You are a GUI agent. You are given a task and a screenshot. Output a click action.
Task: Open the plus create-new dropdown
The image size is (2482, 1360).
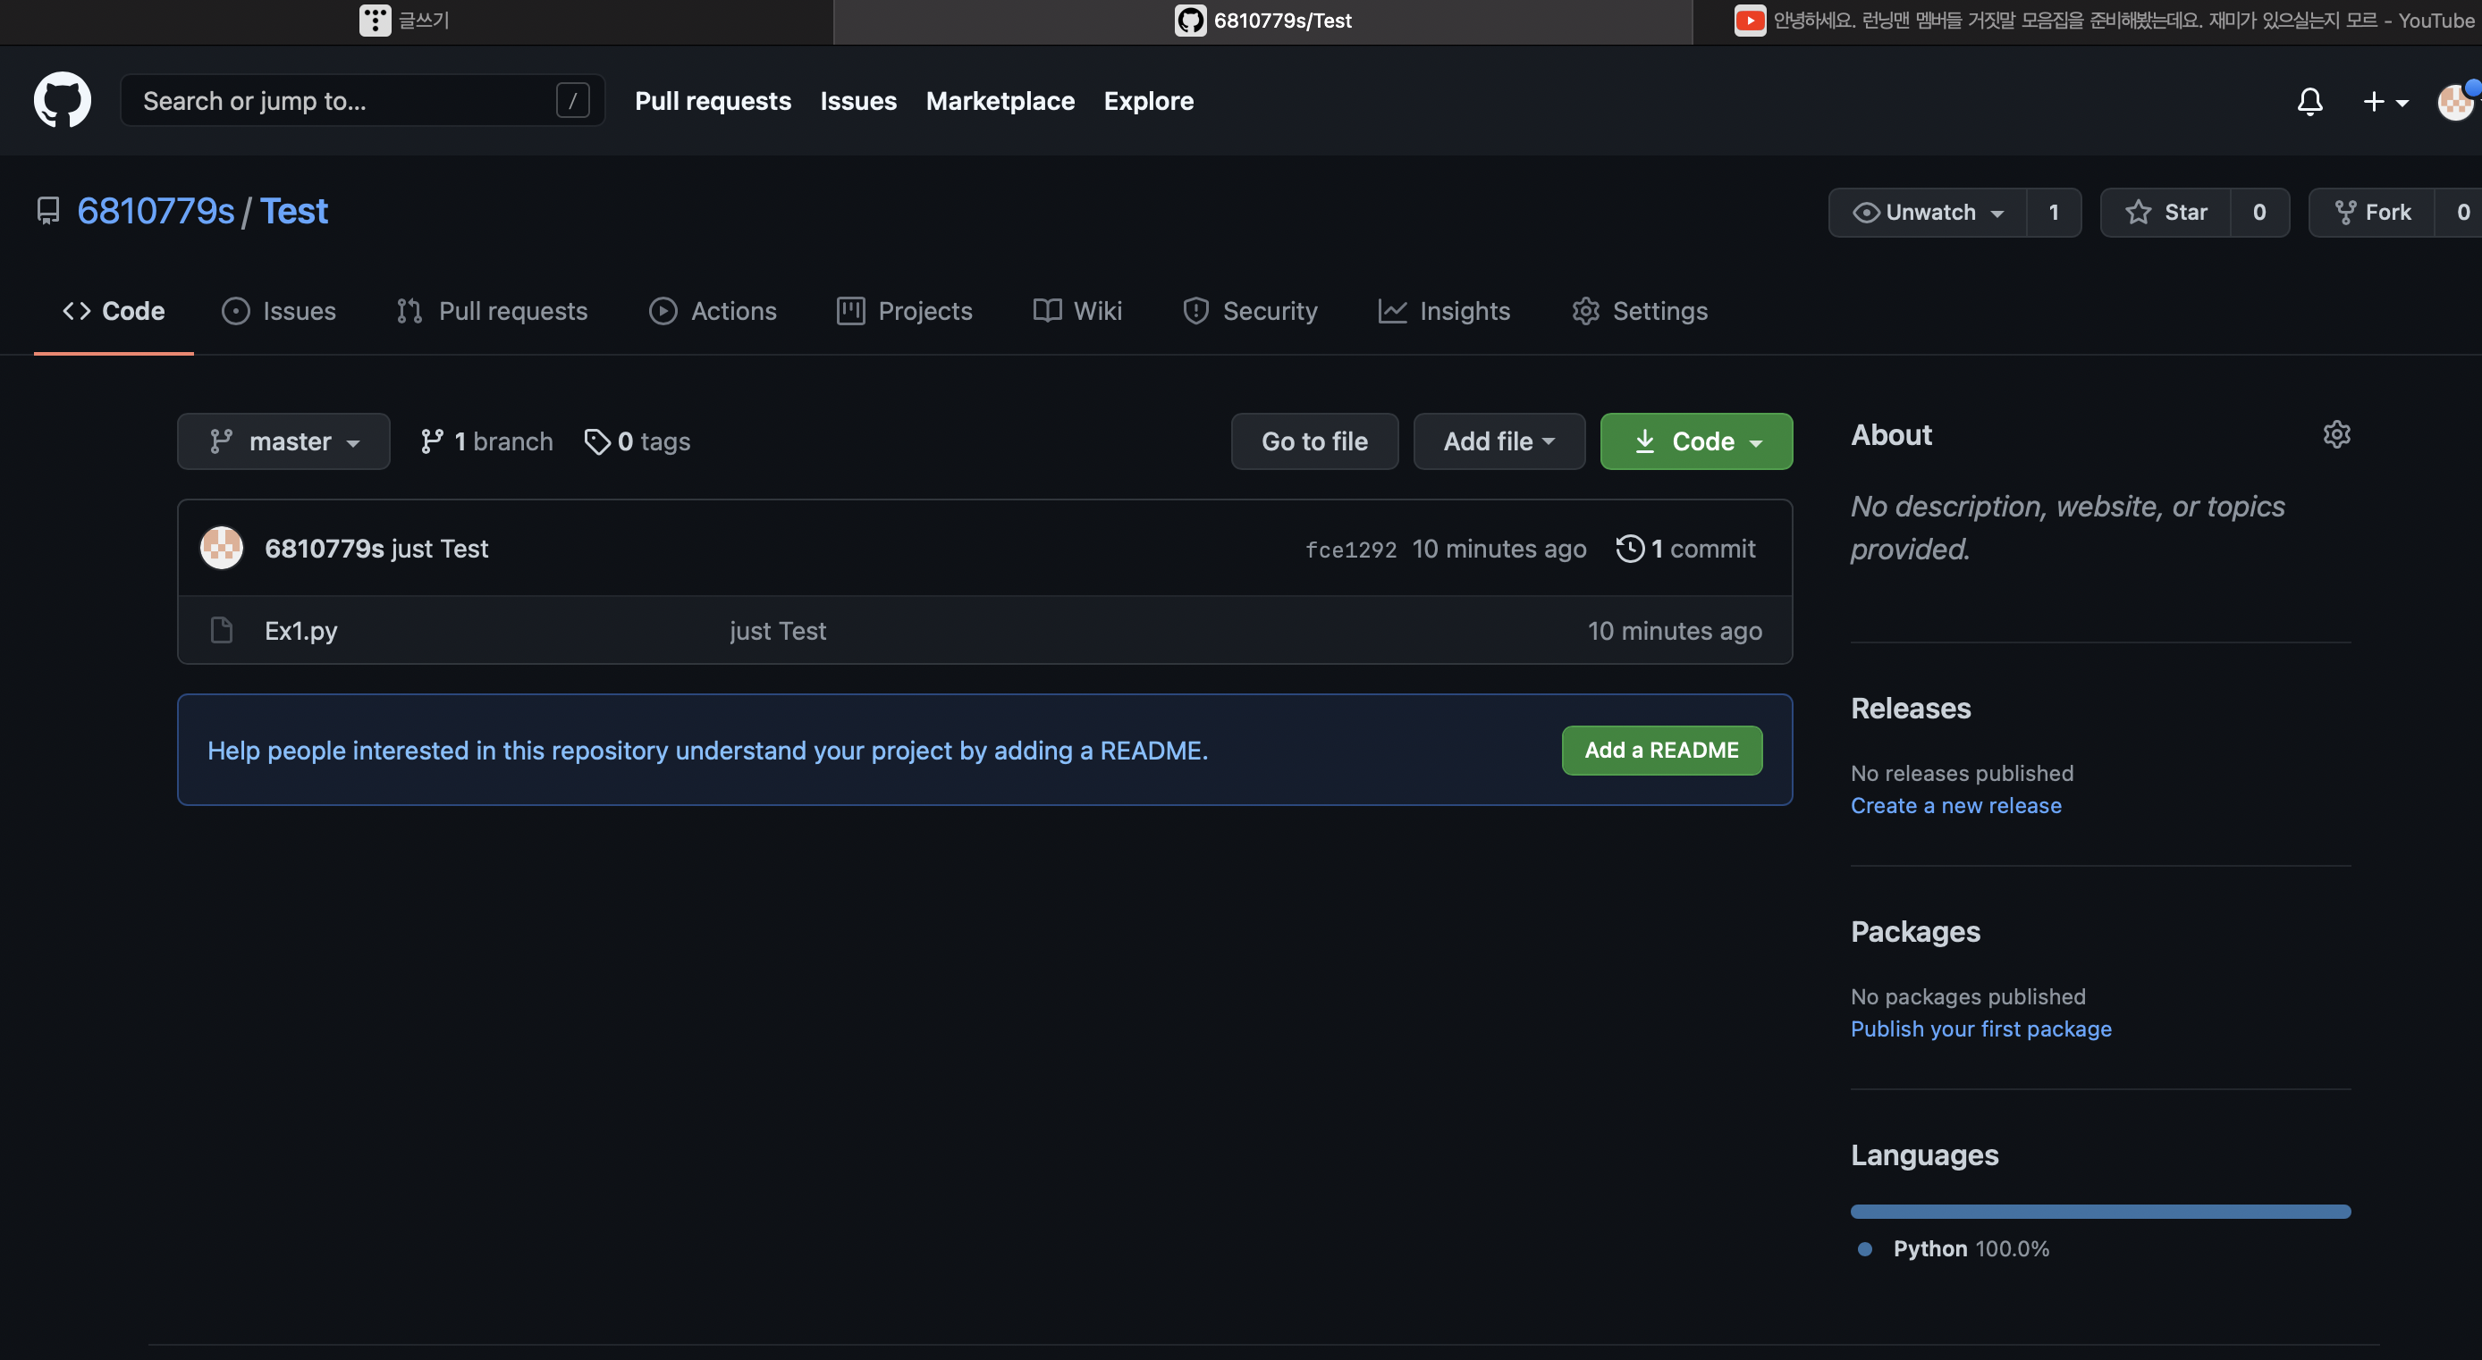pyautogui.click(x=2385, y=101)
